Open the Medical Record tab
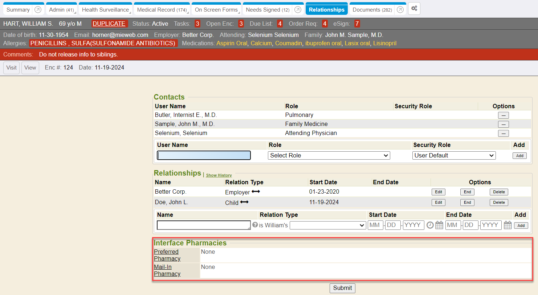Screen dimensions: 538x295 tap(162, 10)
